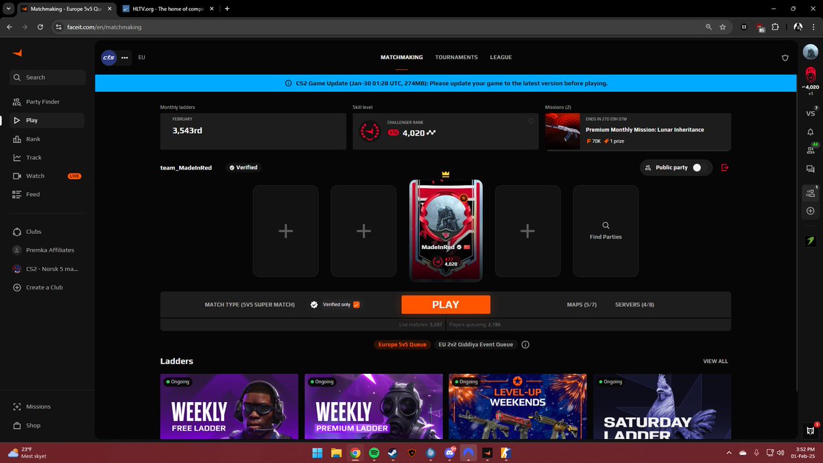Image resolution: width=823 pixels, height=463 pixels.
Task: Open the February monthly ladder 3,543rd card
Action: tap(253, 132)
